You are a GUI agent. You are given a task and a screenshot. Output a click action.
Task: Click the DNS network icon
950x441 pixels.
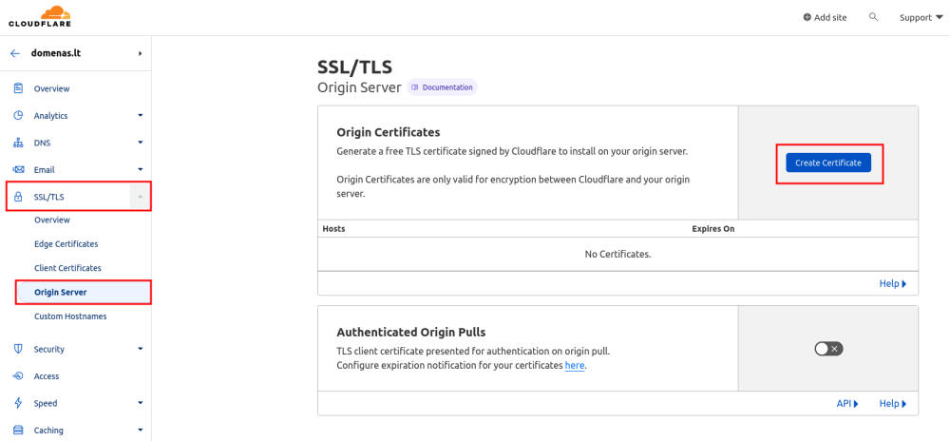[x=18, y=143]
